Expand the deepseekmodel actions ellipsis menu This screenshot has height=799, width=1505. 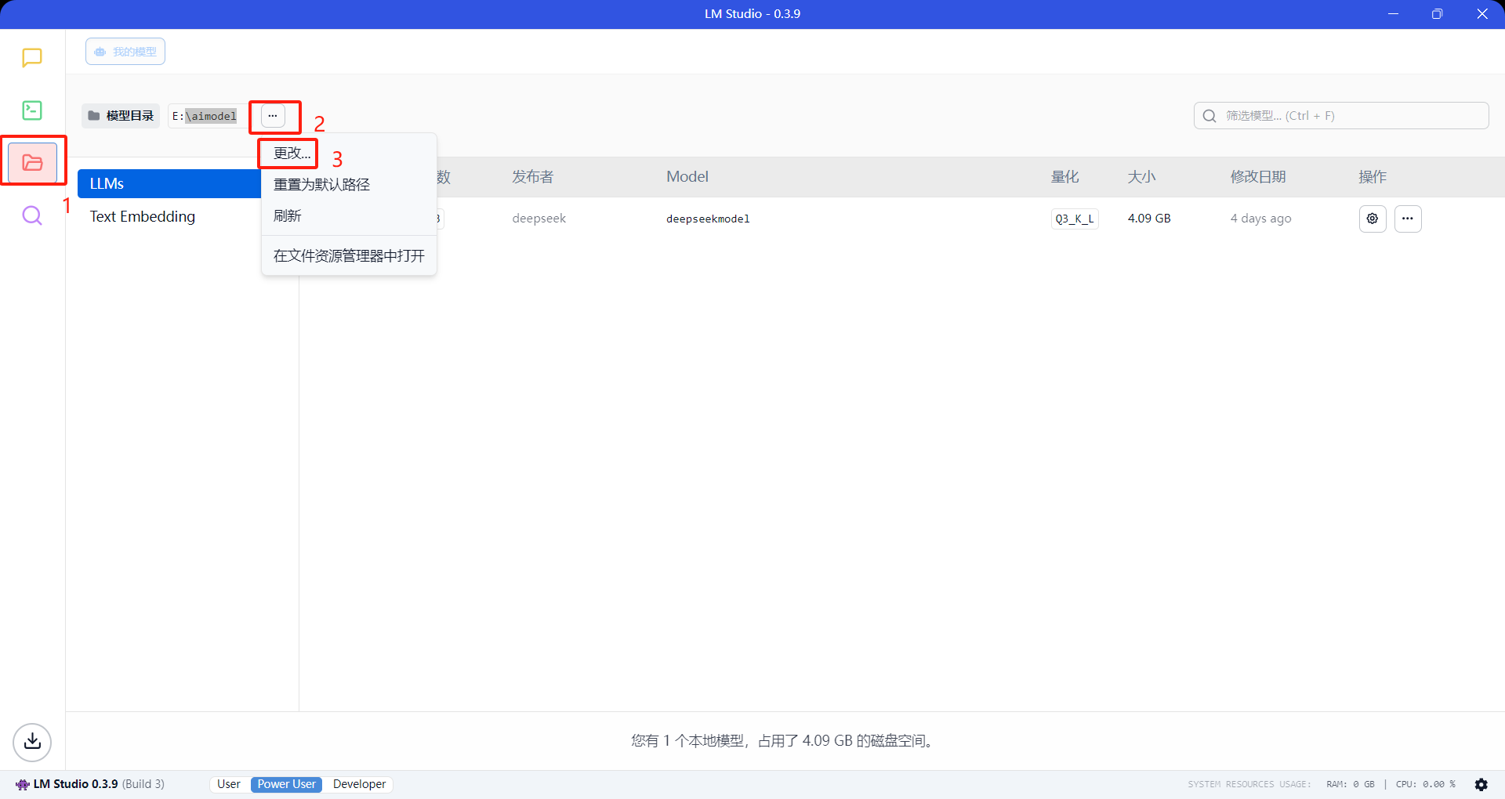click(1408, 219)
